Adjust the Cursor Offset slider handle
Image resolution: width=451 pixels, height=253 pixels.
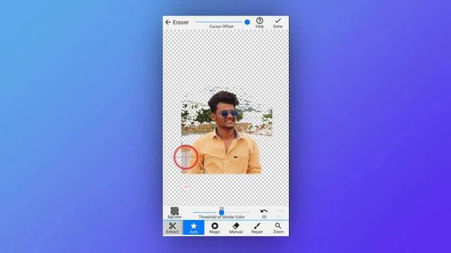pyautogui.click(x=247, y=22)
